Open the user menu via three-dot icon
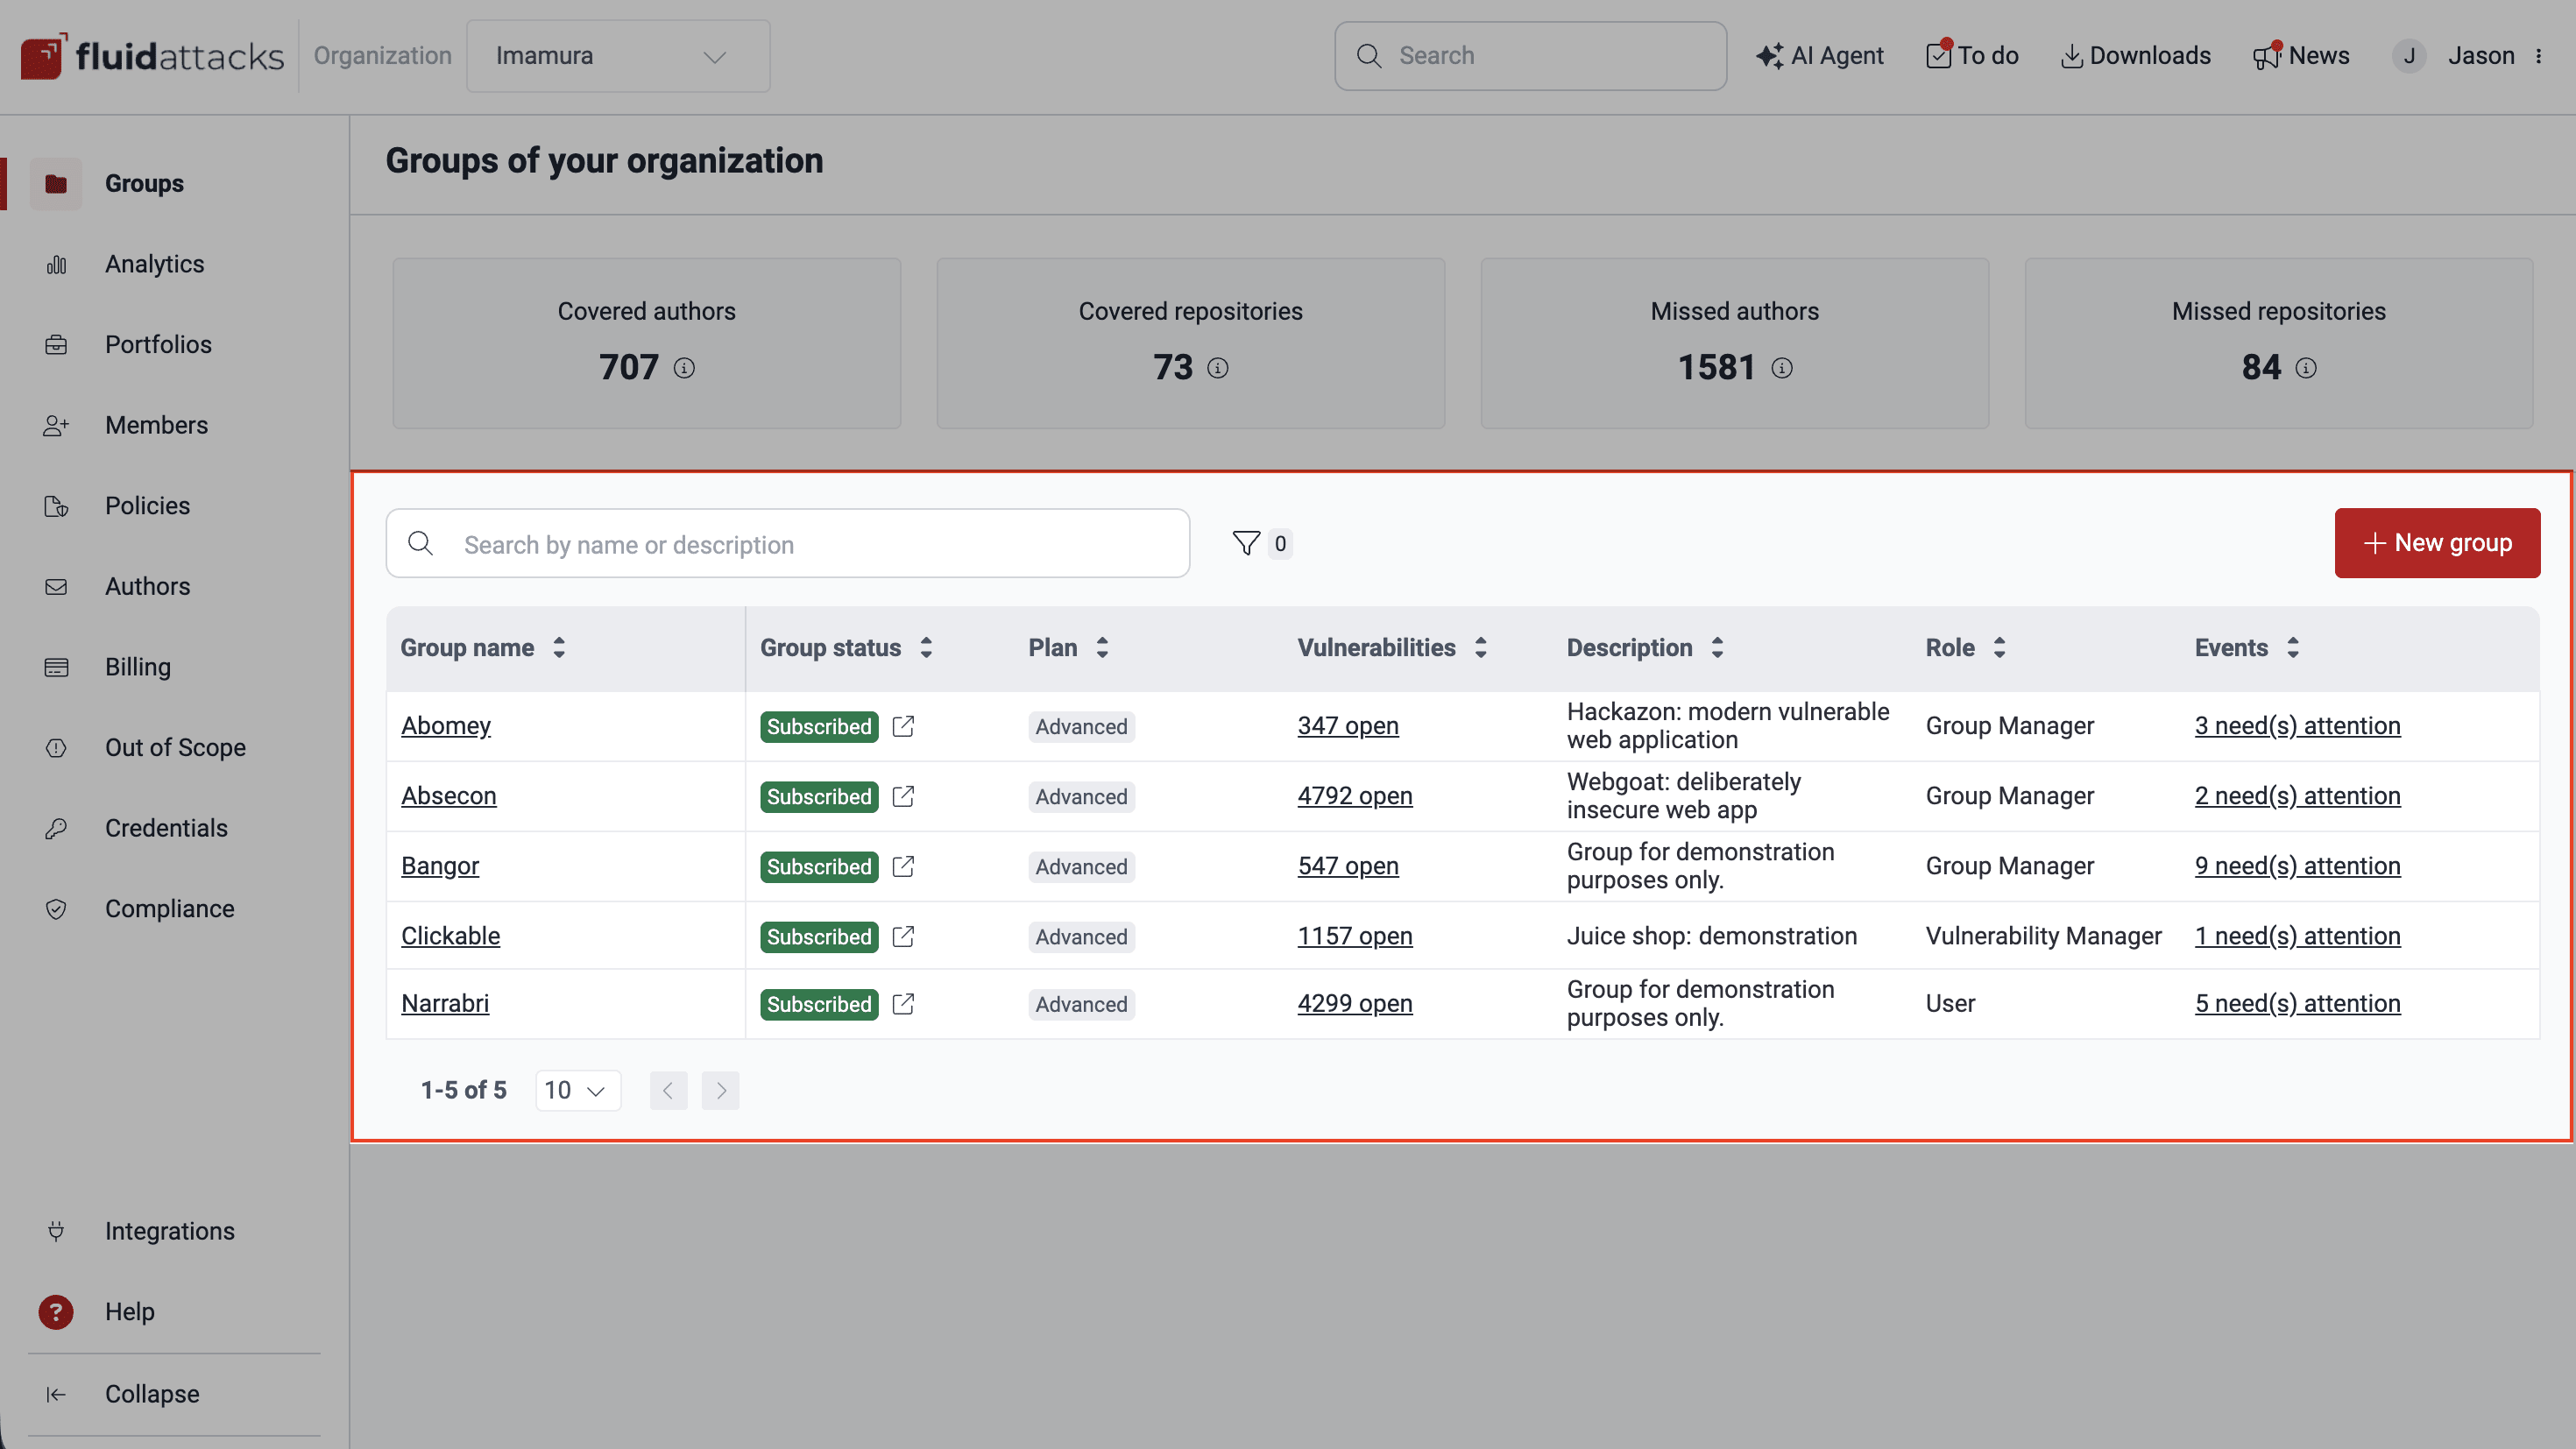2576x1449 pixels. click(x=2541, y=56)
